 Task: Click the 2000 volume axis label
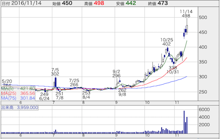204,125
